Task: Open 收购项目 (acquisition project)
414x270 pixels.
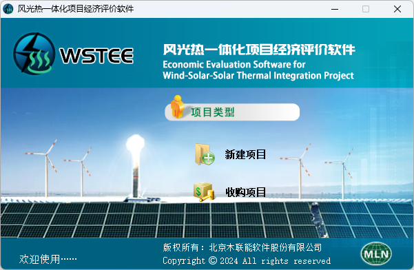Action: pyautogui.click(x=245, y=192)
